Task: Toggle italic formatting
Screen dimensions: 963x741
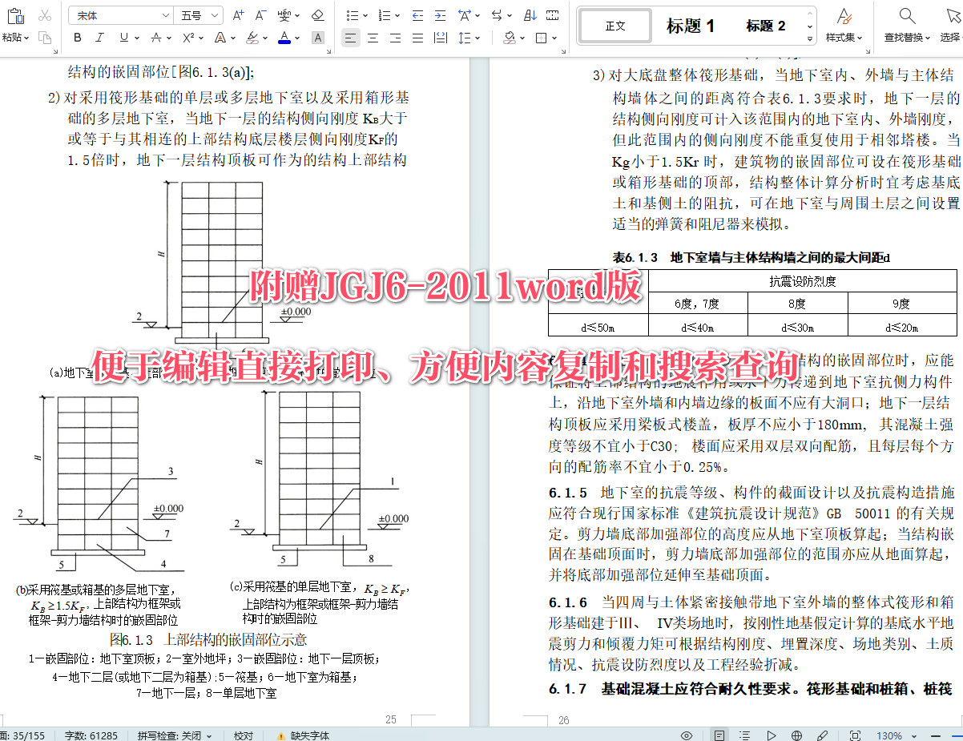Action: (99, 38)
